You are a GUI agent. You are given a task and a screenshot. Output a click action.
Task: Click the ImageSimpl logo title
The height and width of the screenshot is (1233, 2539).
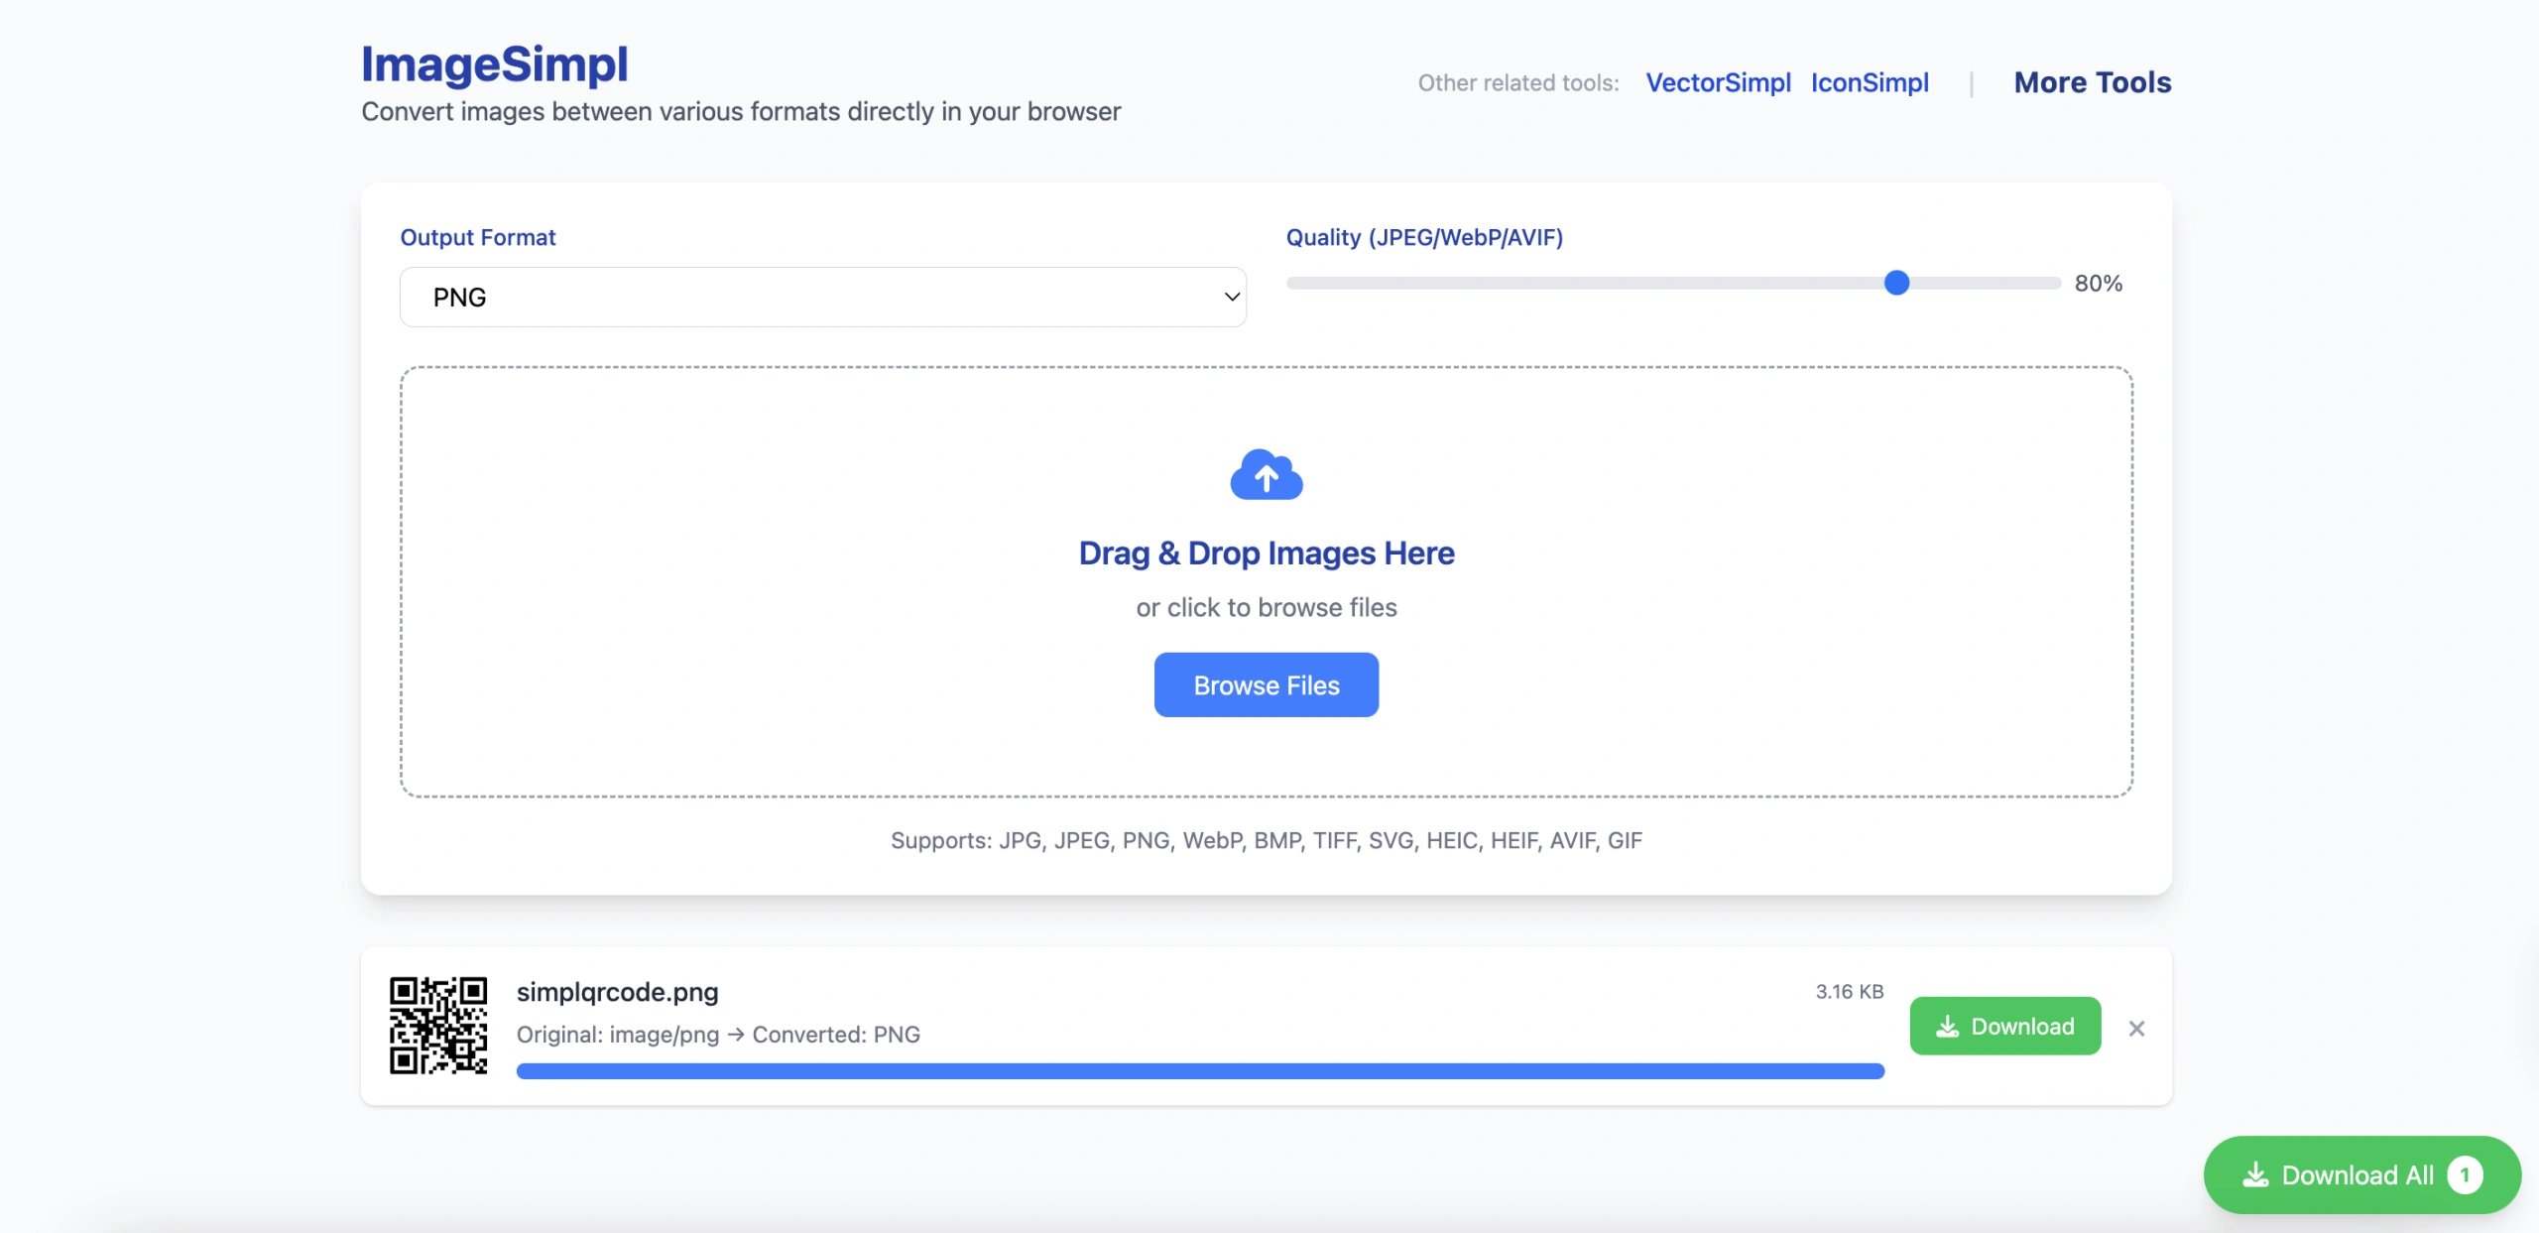494,63
